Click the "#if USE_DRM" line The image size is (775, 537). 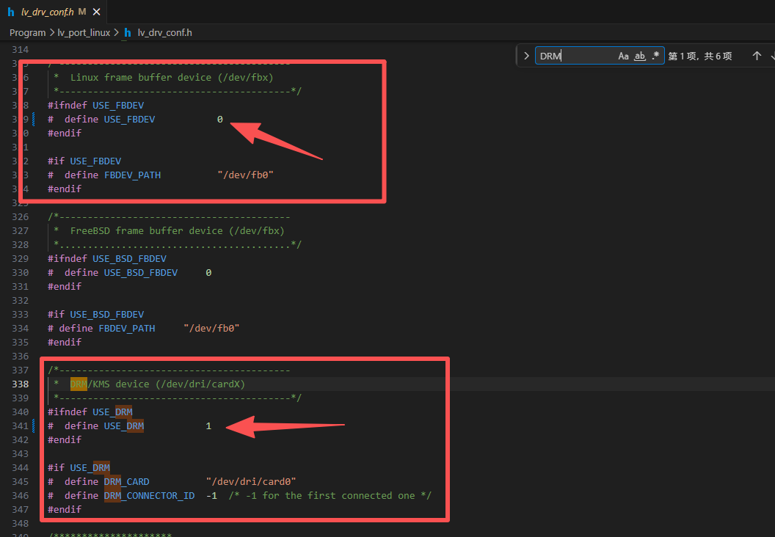79,468
